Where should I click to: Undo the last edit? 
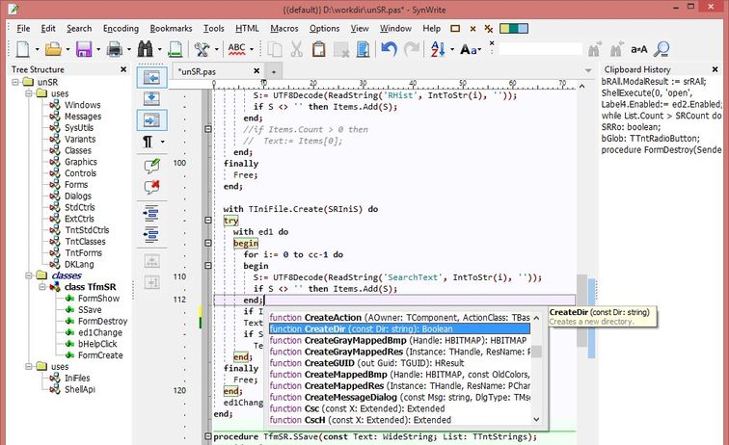(389, 49)
